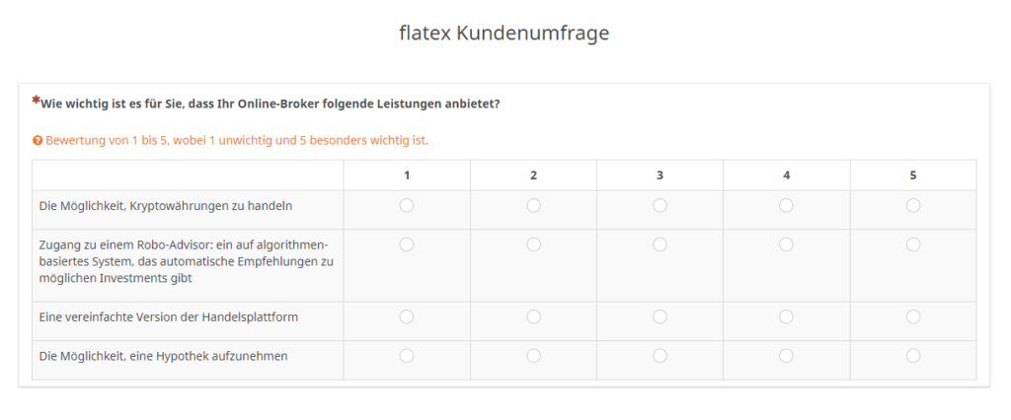Select rating 4 for Kryptowährungen row
The height and width of the screenshot is (420, 1011).
click(786, 205)
